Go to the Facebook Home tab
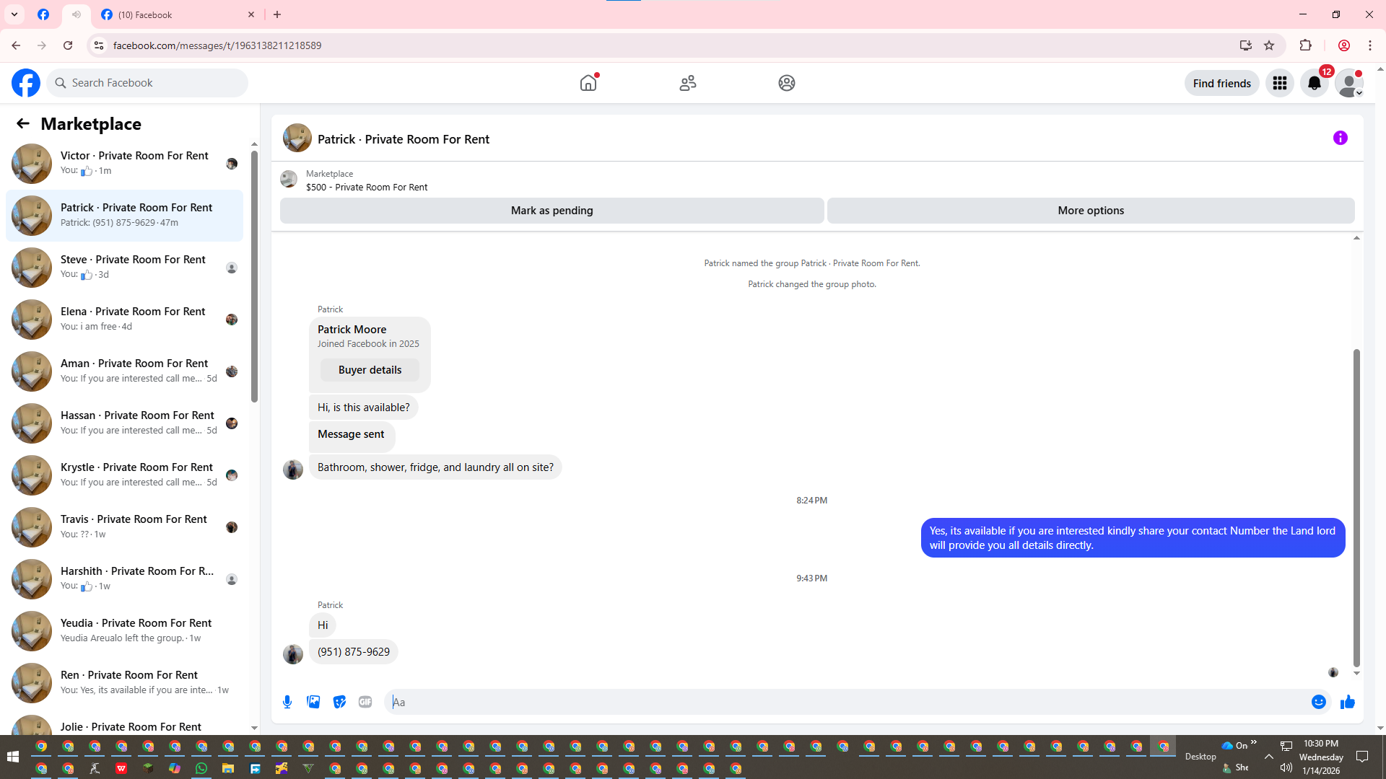This screenshot has height=779, width=1386. pyautogui.click(x=588, y=83)
